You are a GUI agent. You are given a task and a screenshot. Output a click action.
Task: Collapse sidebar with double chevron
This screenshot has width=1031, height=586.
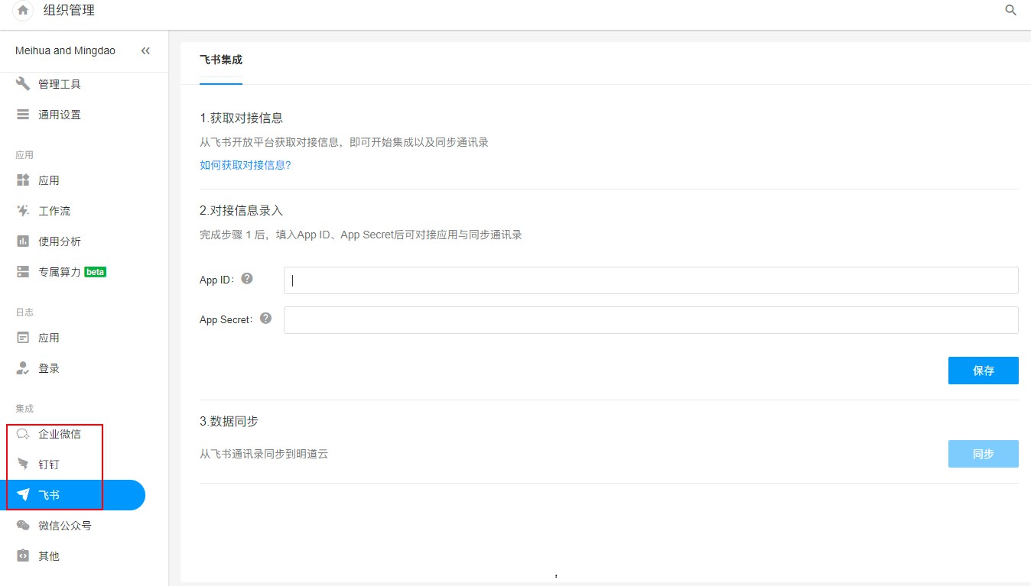pyautogui.click(x=145, y=50)
